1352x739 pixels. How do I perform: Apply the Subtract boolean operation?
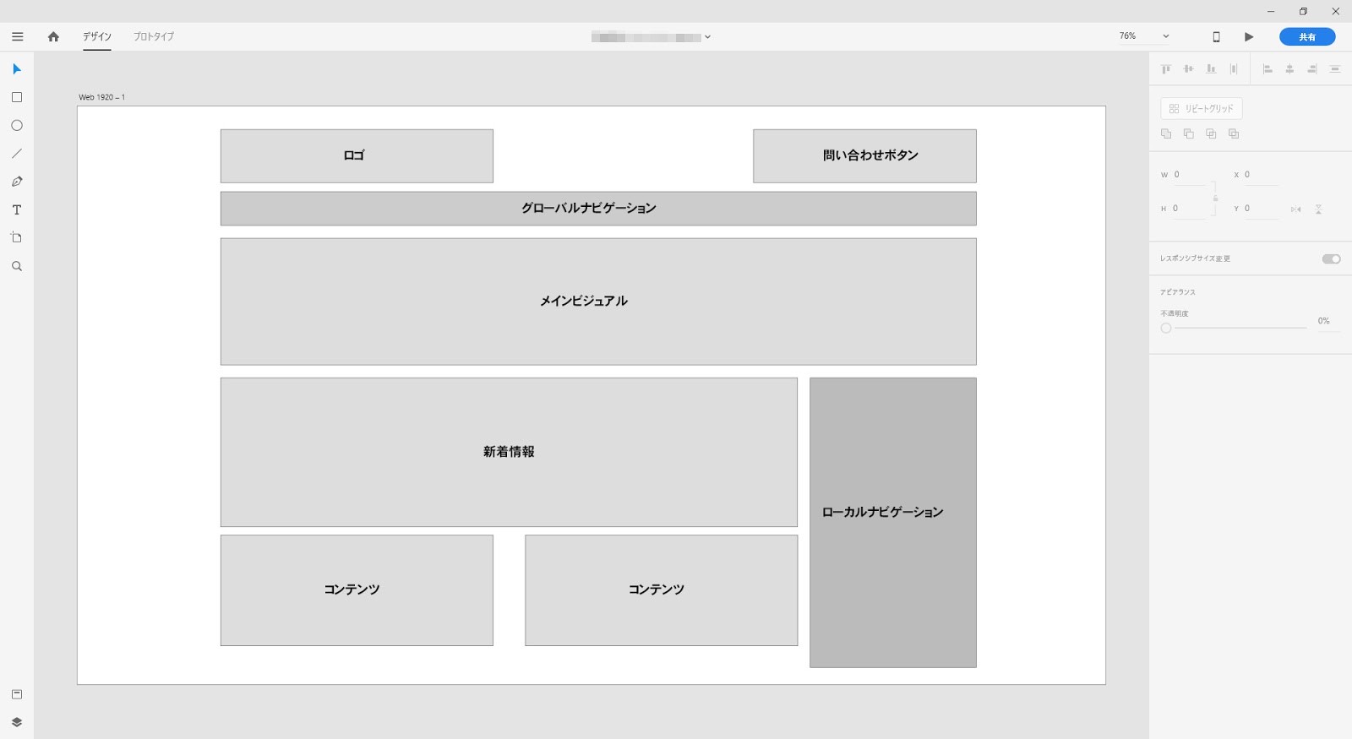(x=1189, y=133)
